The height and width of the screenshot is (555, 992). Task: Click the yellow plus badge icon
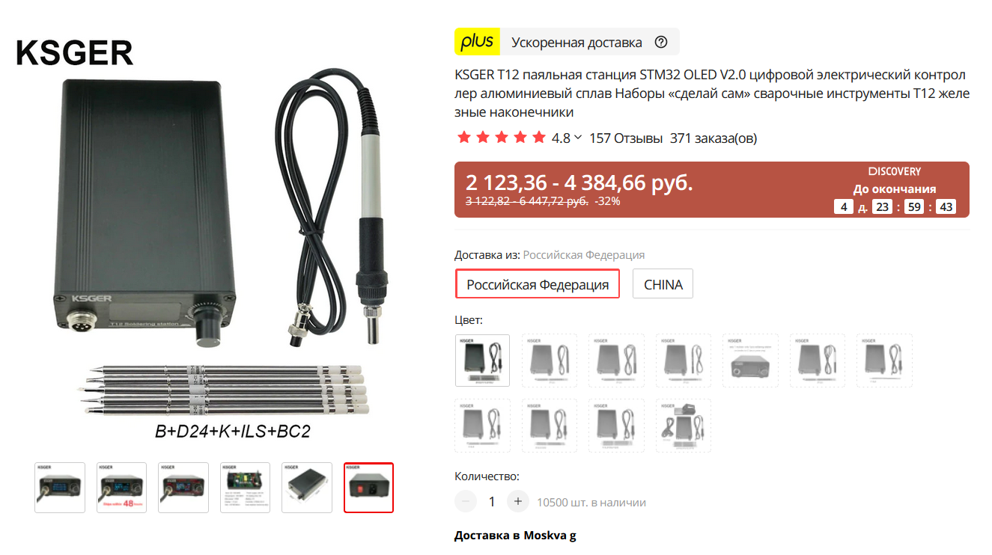click(477, 41)
